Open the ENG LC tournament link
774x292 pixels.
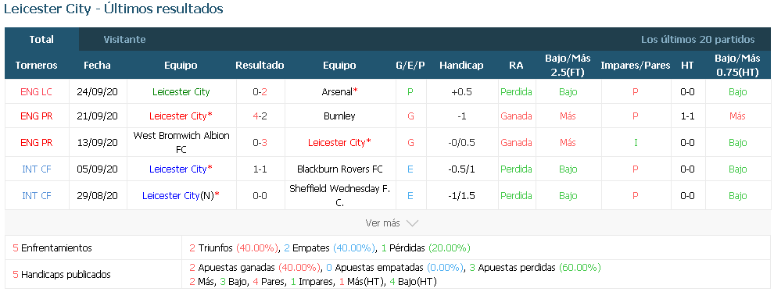pyautogui.click(x=37, y=92)
